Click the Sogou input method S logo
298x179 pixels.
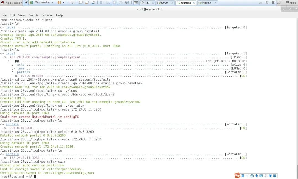[237, 176]
